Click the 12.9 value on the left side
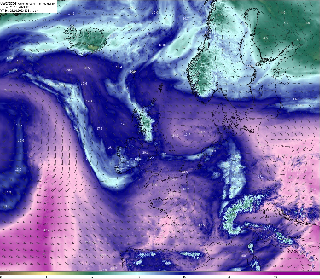Viewport: 320px width, 279px height. (18, 170)
